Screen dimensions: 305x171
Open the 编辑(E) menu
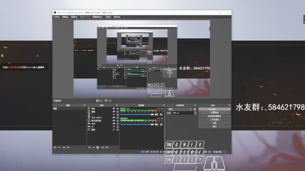65,17
